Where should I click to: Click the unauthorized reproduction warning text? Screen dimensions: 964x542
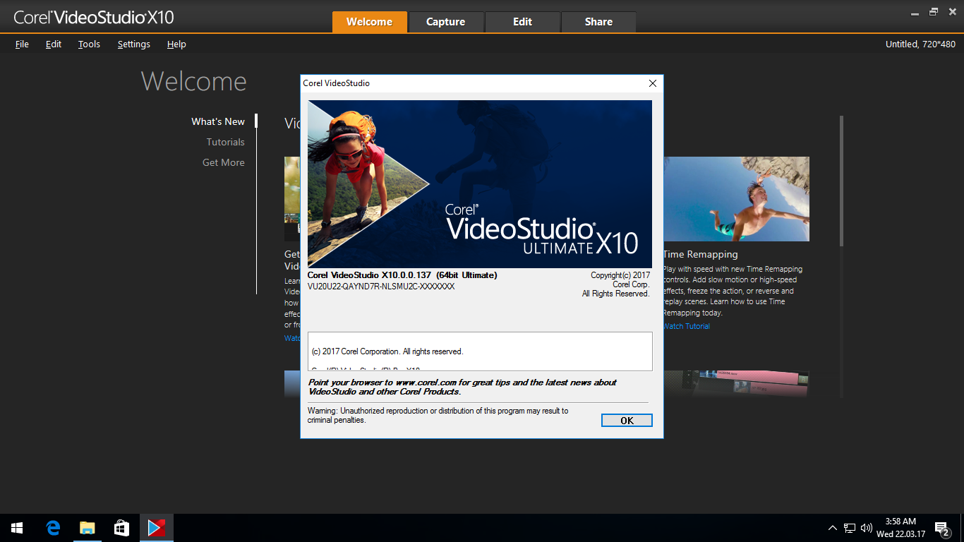pos(438,415)
